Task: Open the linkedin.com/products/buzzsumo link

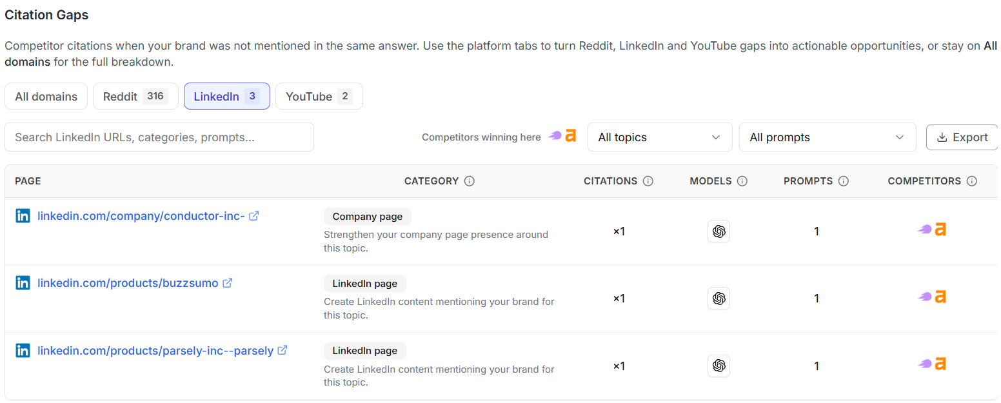Action: 128,283
